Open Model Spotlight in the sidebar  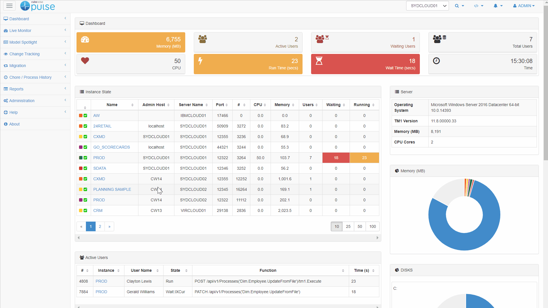click(23, 42)
